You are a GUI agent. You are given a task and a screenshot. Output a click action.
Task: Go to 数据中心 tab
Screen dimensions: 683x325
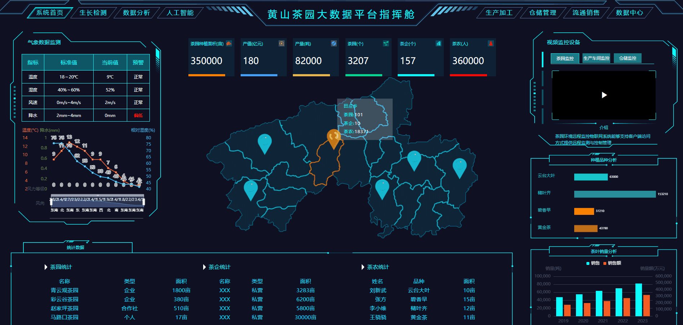point(629,13)
